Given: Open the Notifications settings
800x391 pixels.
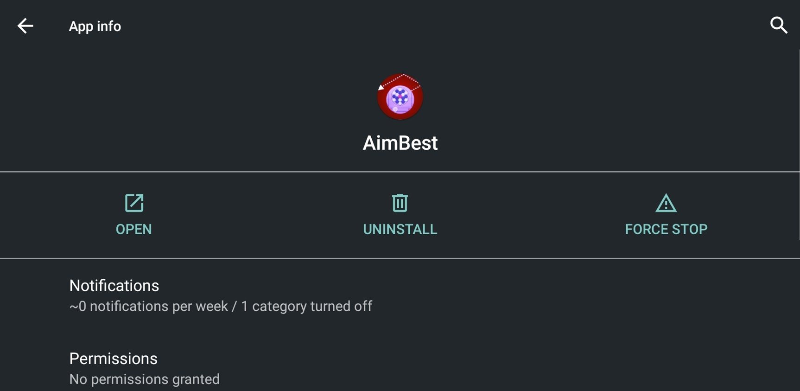Looking at the screenshot, I should [x=400, y=295].
